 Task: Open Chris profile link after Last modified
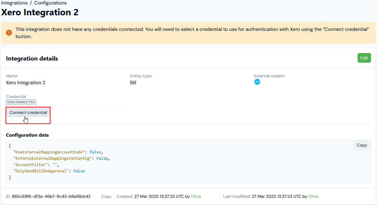click(313, 196)
